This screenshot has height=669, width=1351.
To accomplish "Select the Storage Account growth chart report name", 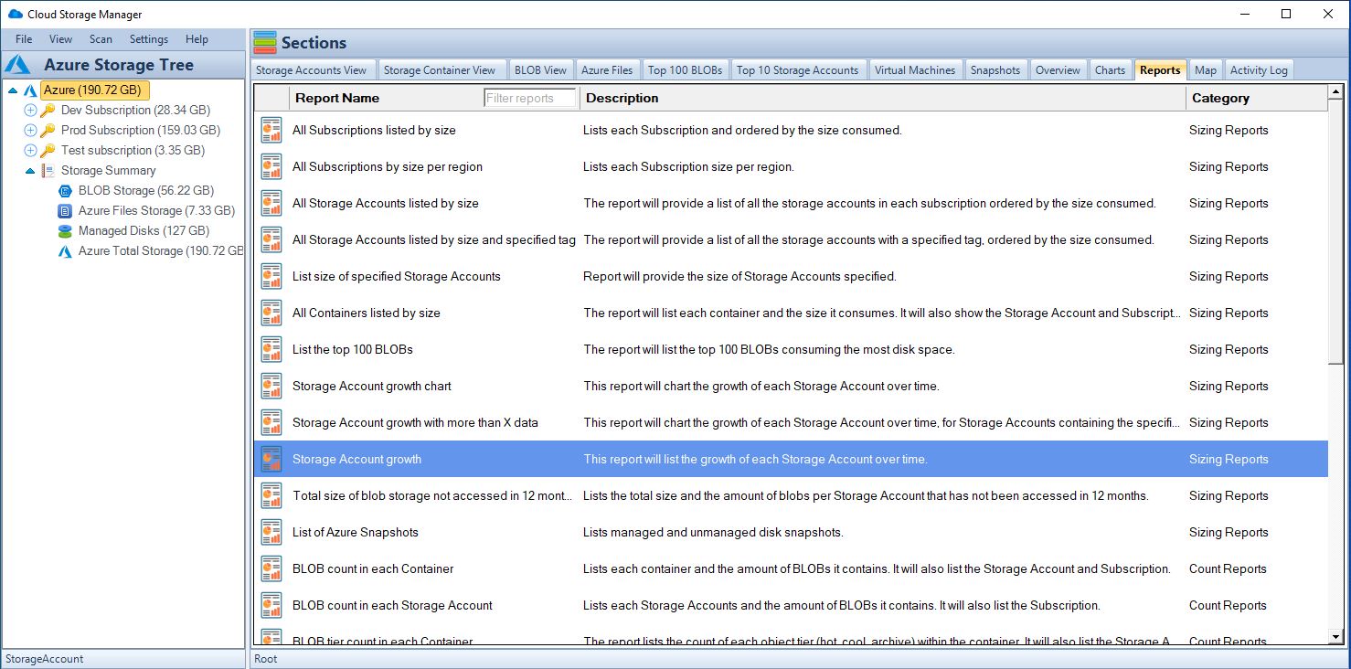I will 372,386.
